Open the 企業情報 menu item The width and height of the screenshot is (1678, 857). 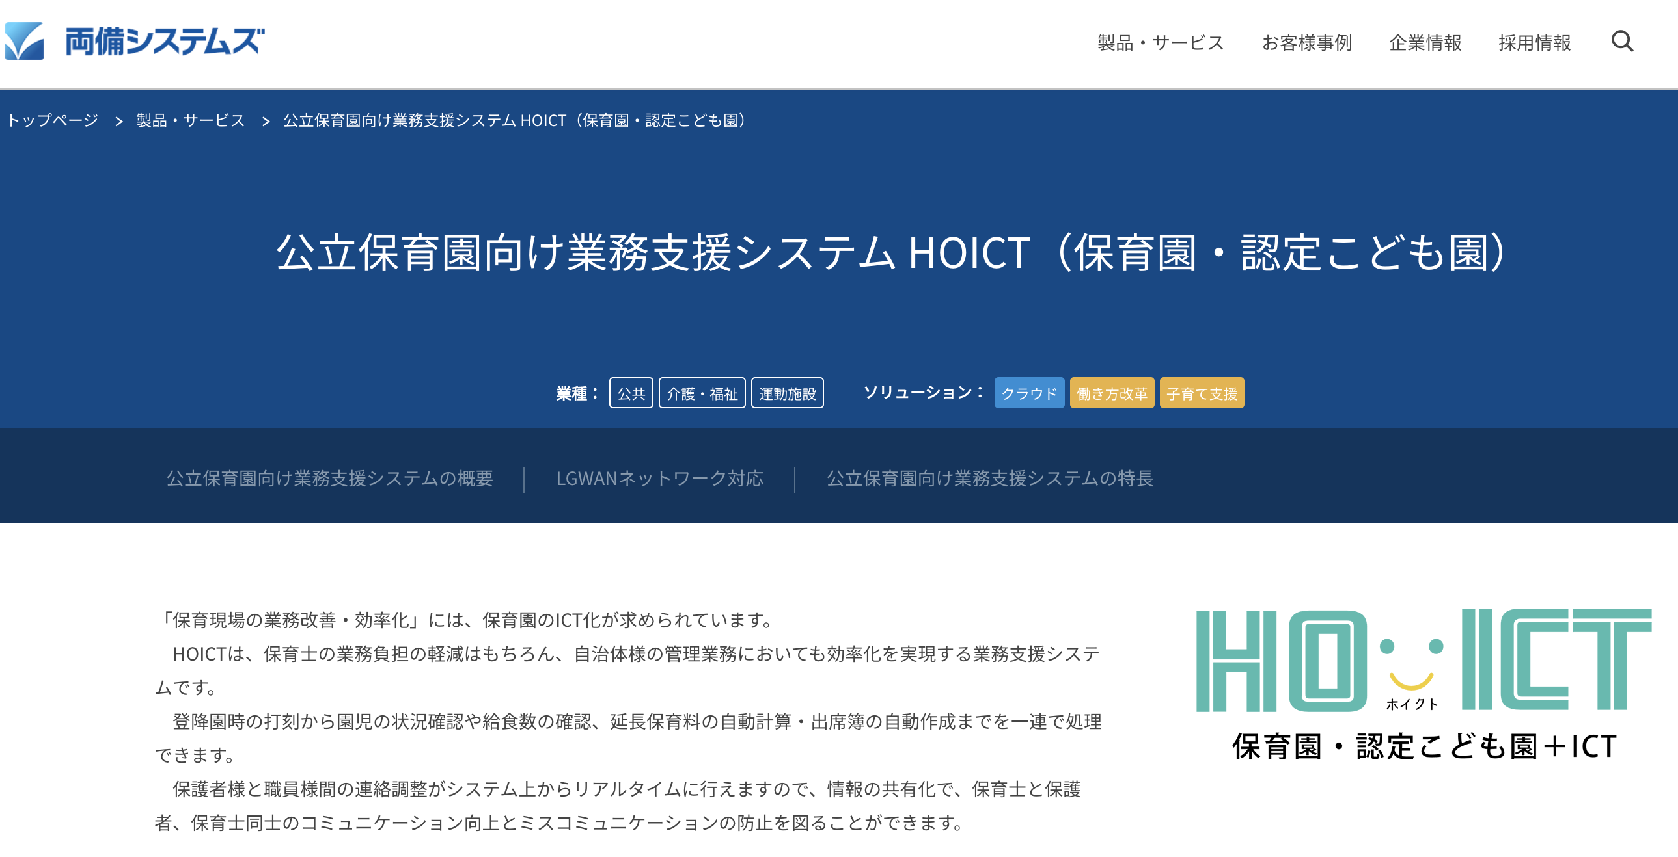pos(1425,43)
